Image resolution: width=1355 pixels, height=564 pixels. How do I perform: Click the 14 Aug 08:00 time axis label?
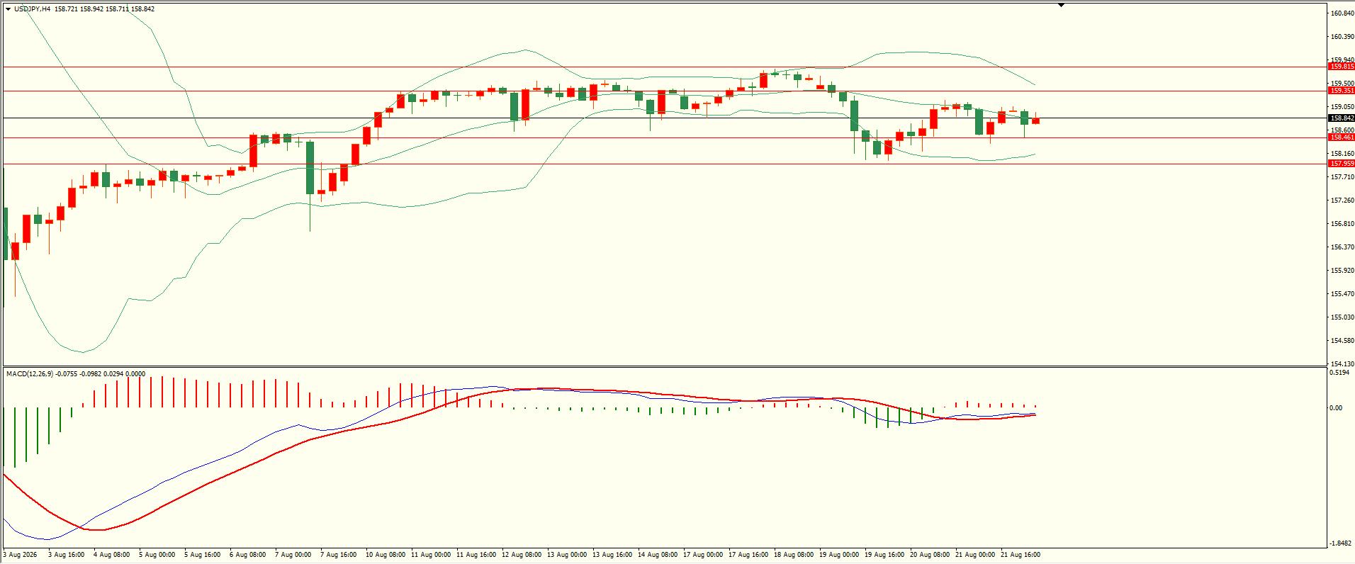(x=657, y=555)
